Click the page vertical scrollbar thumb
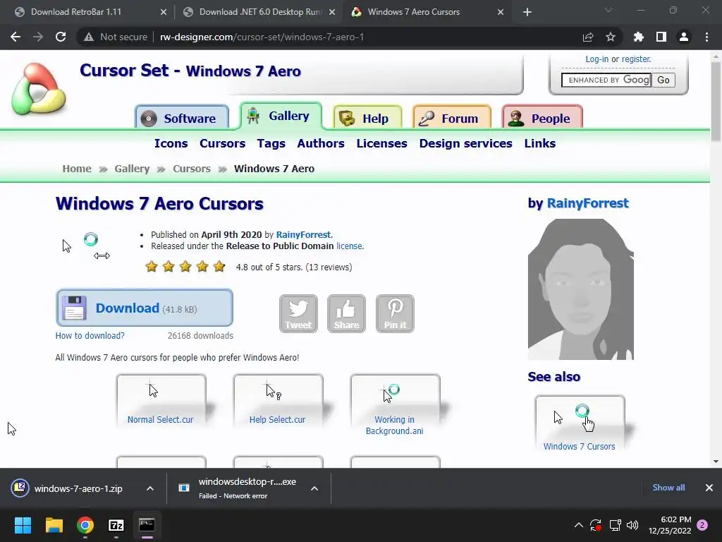This screenshot has height=542, width=722. click(x=716, y=102)
